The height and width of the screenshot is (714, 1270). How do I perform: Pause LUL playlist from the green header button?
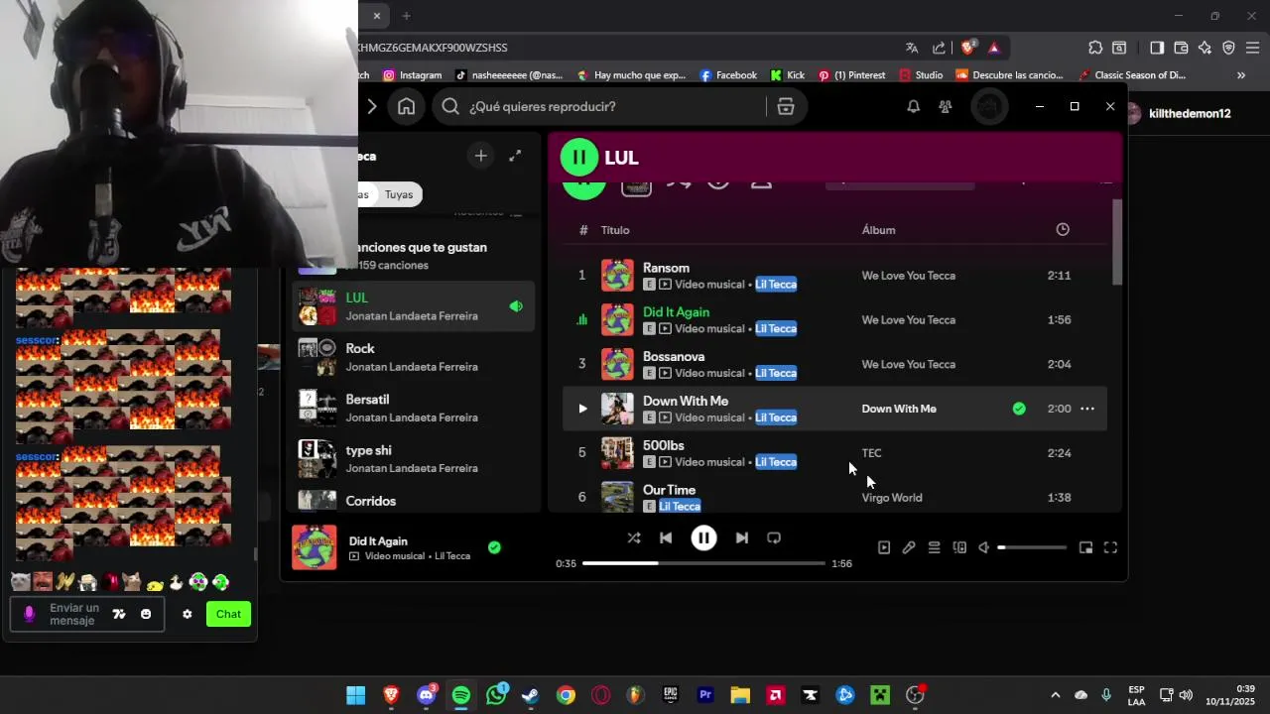coord(579,158)
